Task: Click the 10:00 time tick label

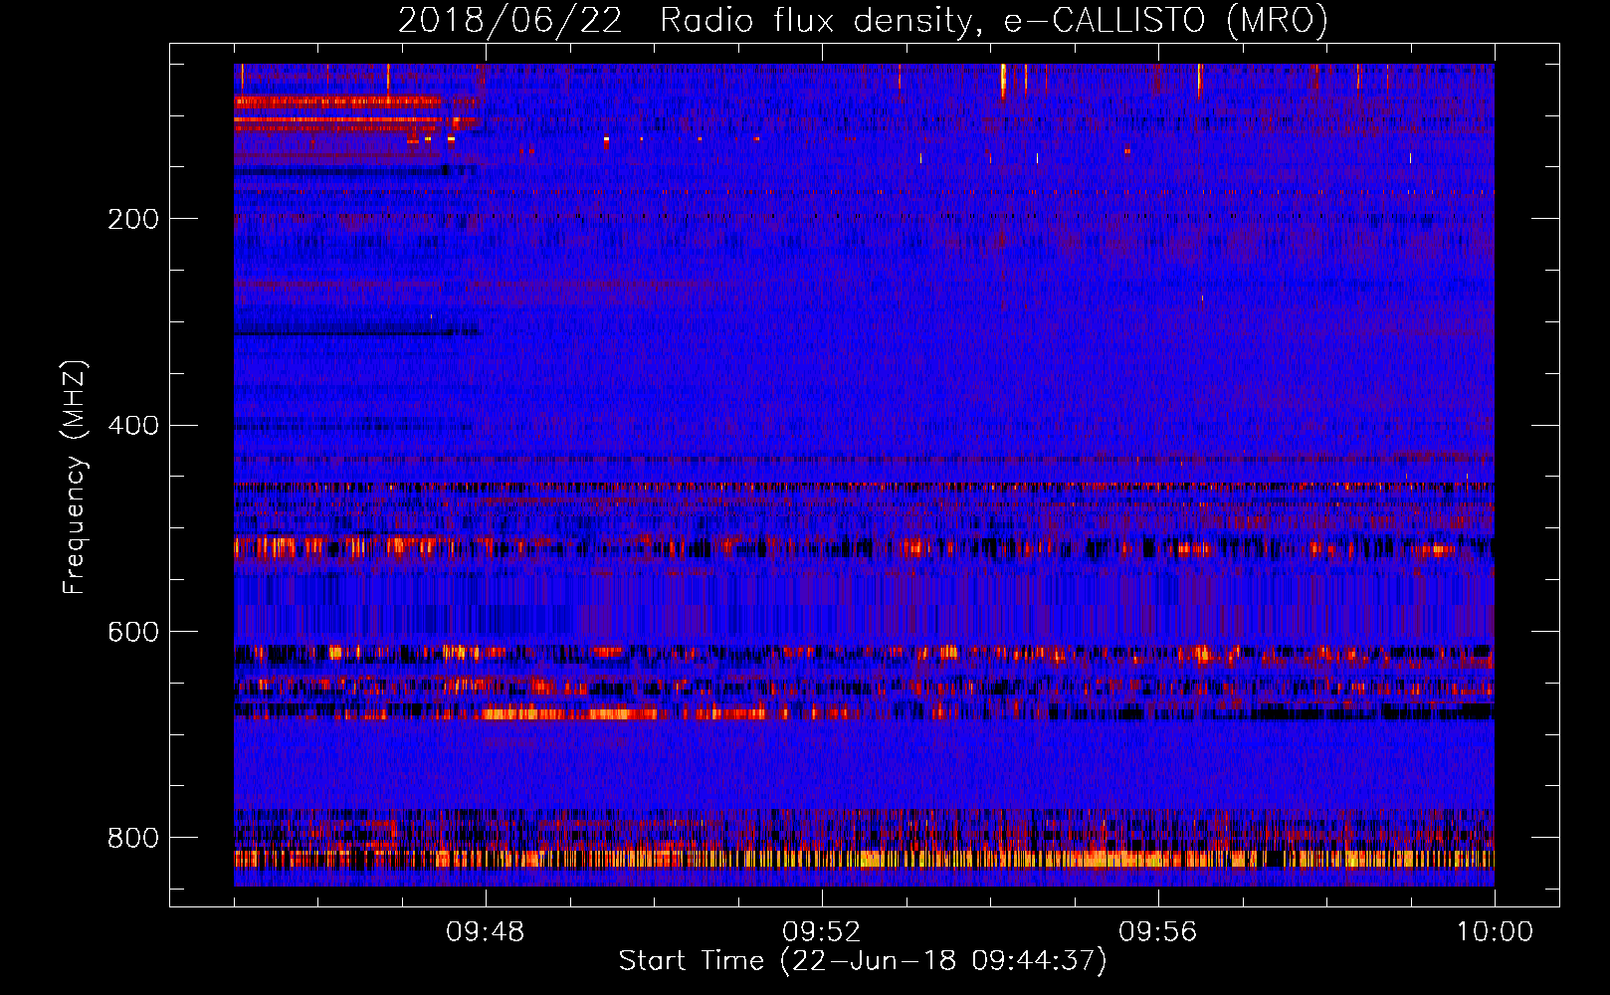Action: tap(1495, 932)
